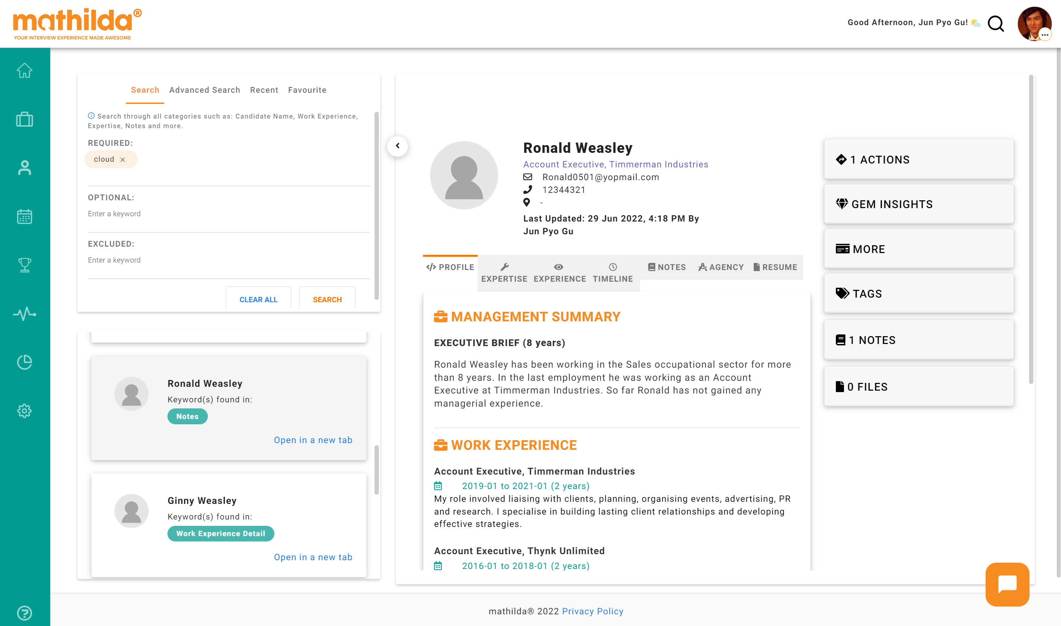Screen dimensions: 1061x626
Task: Collapse the search panel with chevron
Action: (x=398, y=146)
